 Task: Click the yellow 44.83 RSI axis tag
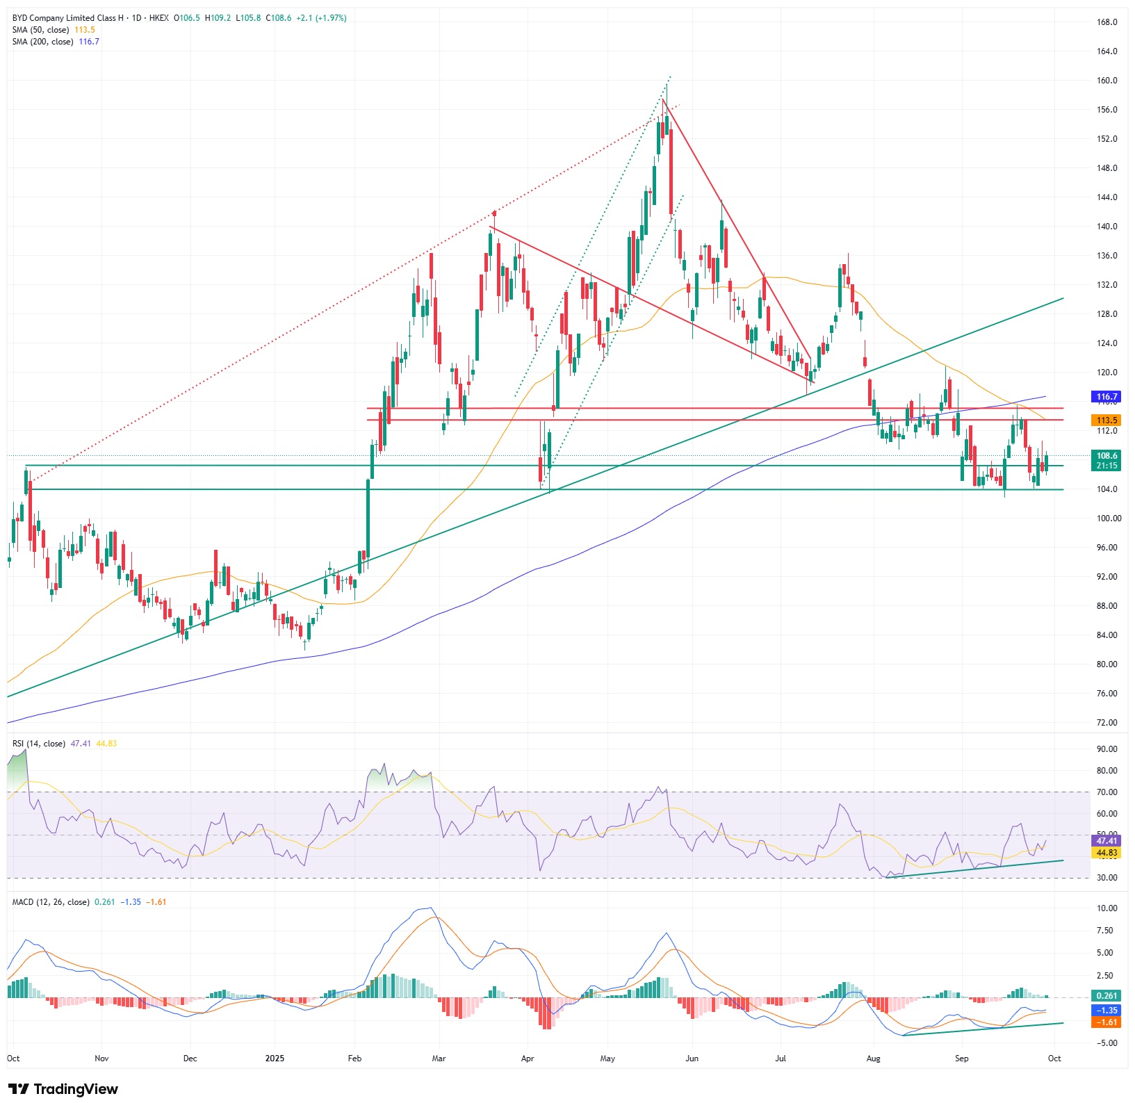[1107, 853]
